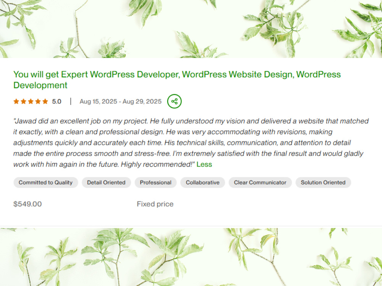Select the Committed to Quality tag
The image size is (382, 286).
click(x=45, y=182)
